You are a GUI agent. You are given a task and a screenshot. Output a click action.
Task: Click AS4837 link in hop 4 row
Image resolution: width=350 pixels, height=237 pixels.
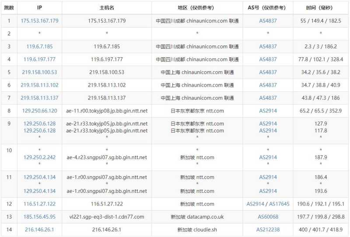268,59
